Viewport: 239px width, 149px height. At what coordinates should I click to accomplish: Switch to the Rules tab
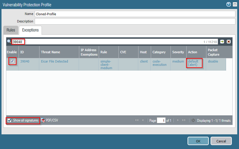point(11,30)
